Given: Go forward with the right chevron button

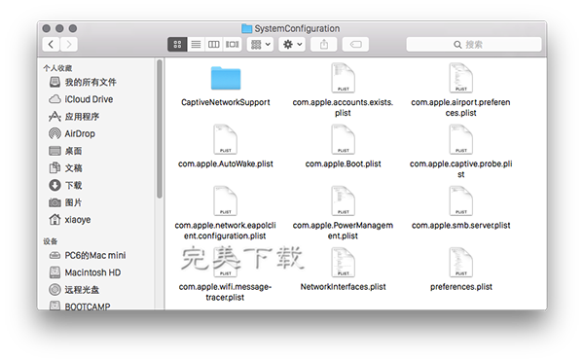Looking at the screenshot, I should (x=69, y=45).
